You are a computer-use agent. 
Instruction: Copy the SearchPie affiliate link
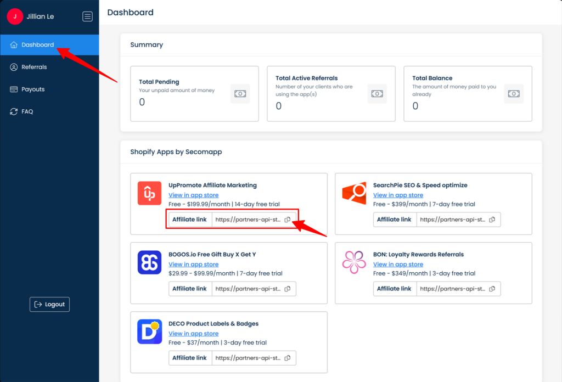(x=492, y=220)
